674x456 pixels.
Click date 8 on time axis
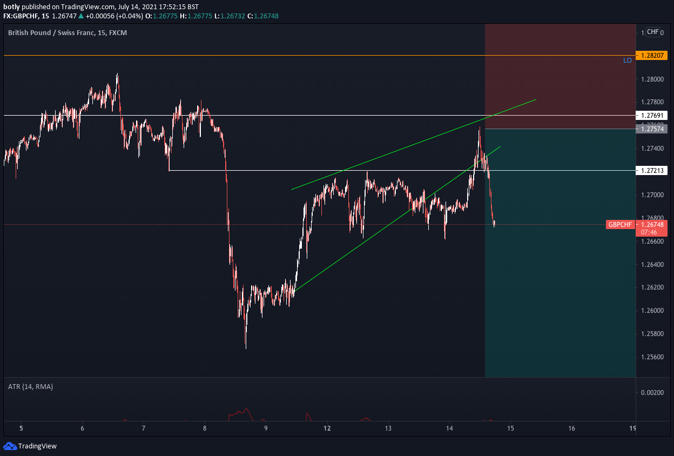(x=205, y=428)
